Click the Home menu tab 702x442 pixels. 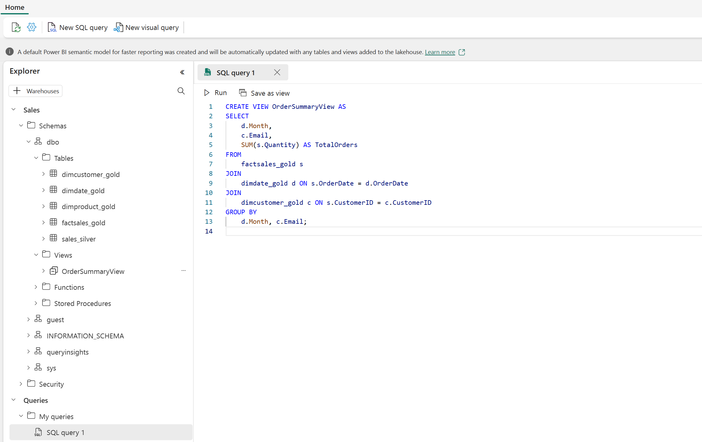click(x=15, y=7)
